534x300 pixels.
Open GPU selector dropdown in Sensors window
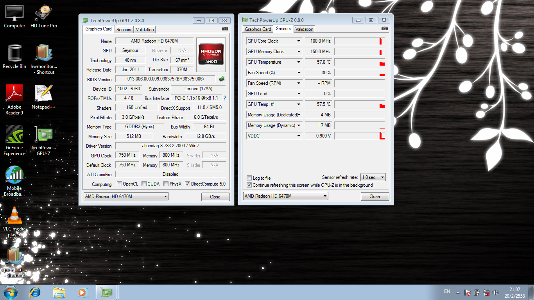[286, 196]
